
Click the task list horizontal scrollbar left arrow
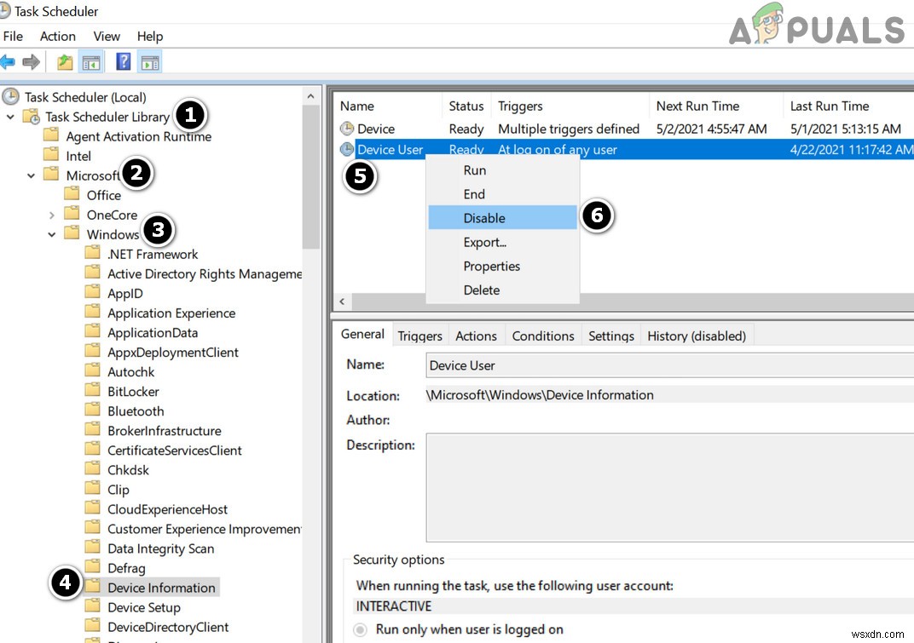coord(342,302)
